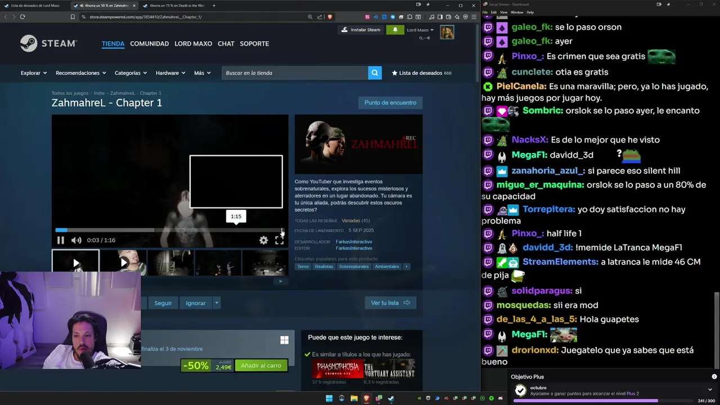Open LORD MAXO navigation tab
Viewport: 720px width, 405px height.
193,43
